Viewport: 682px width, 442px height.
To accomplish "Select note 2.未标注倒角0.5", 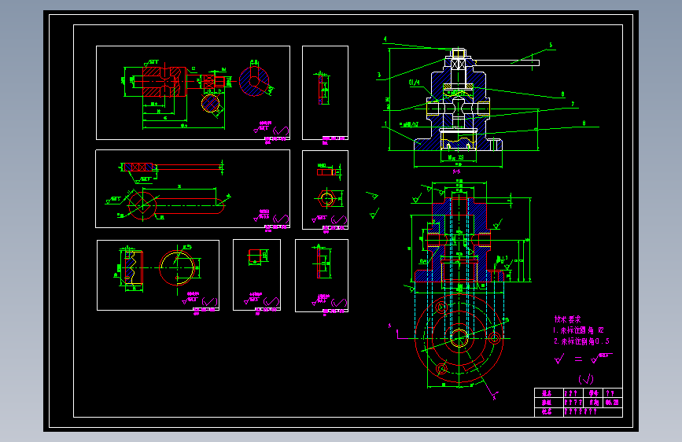I will (581, 341).
